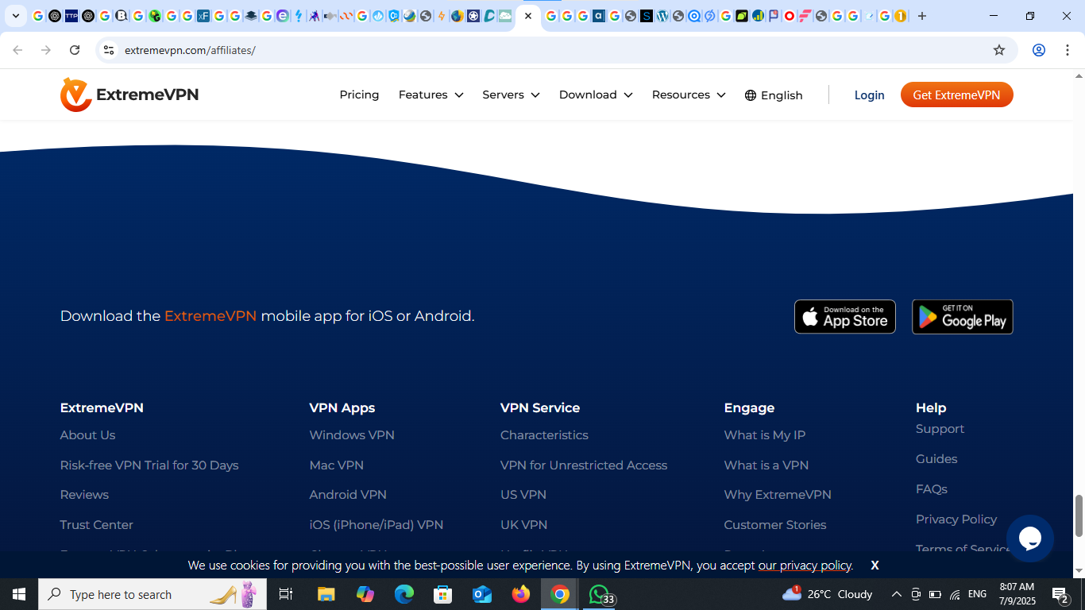Expand the Features menu
Viewport: 1085px width, 610px height.
coord(431,95)
